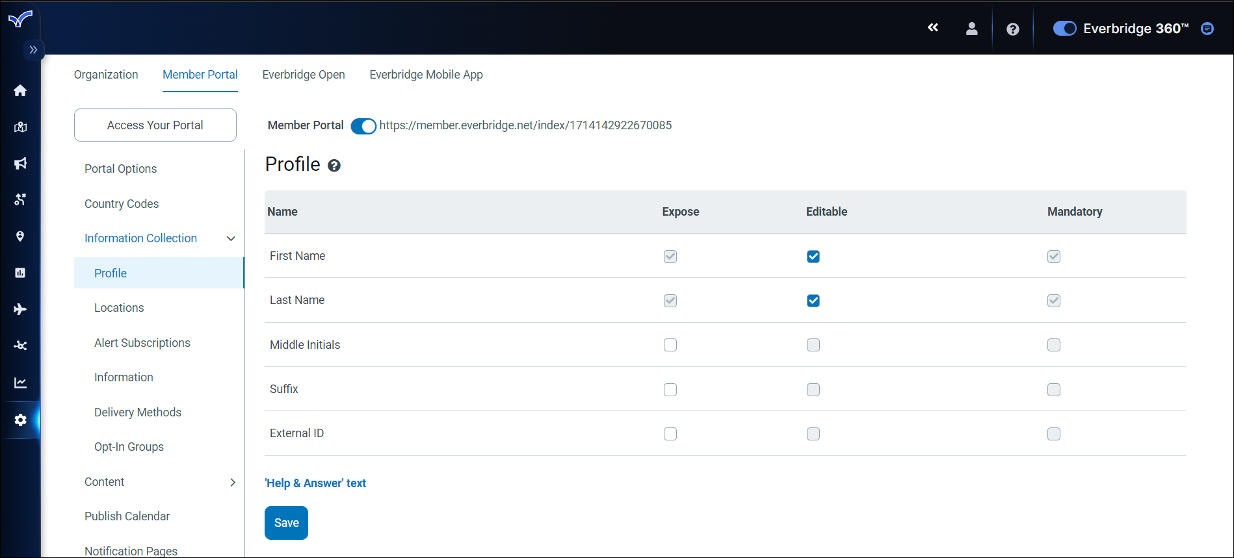This screenshot has height=558, width=1234.
Task: Check Mandatory for External ID
Action: coord(1054,434)
